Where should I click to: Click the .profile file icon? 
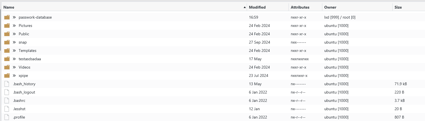[x=7, y=117]
